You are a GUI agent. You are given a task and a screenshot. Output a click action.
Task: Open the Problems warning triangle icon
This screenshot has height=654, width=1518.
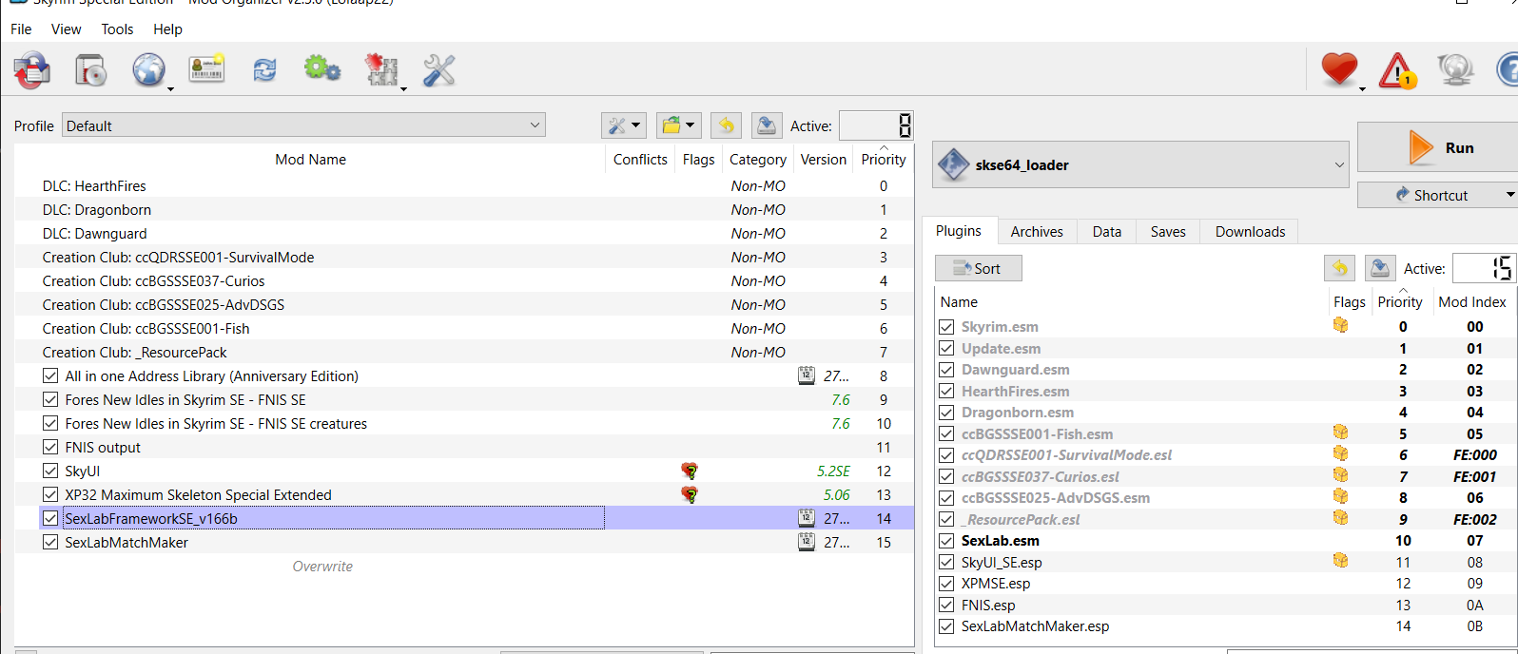(x=1397, y=70)
